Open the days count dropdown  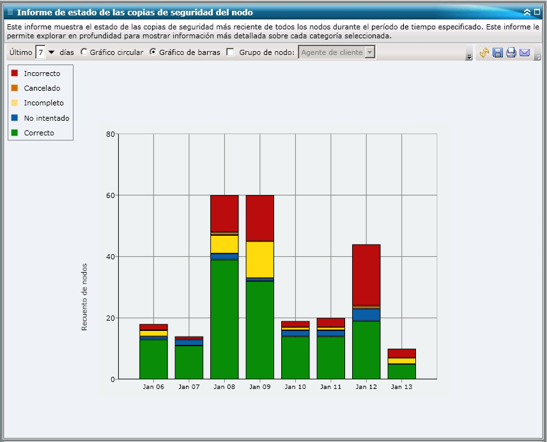coord(50,52)
